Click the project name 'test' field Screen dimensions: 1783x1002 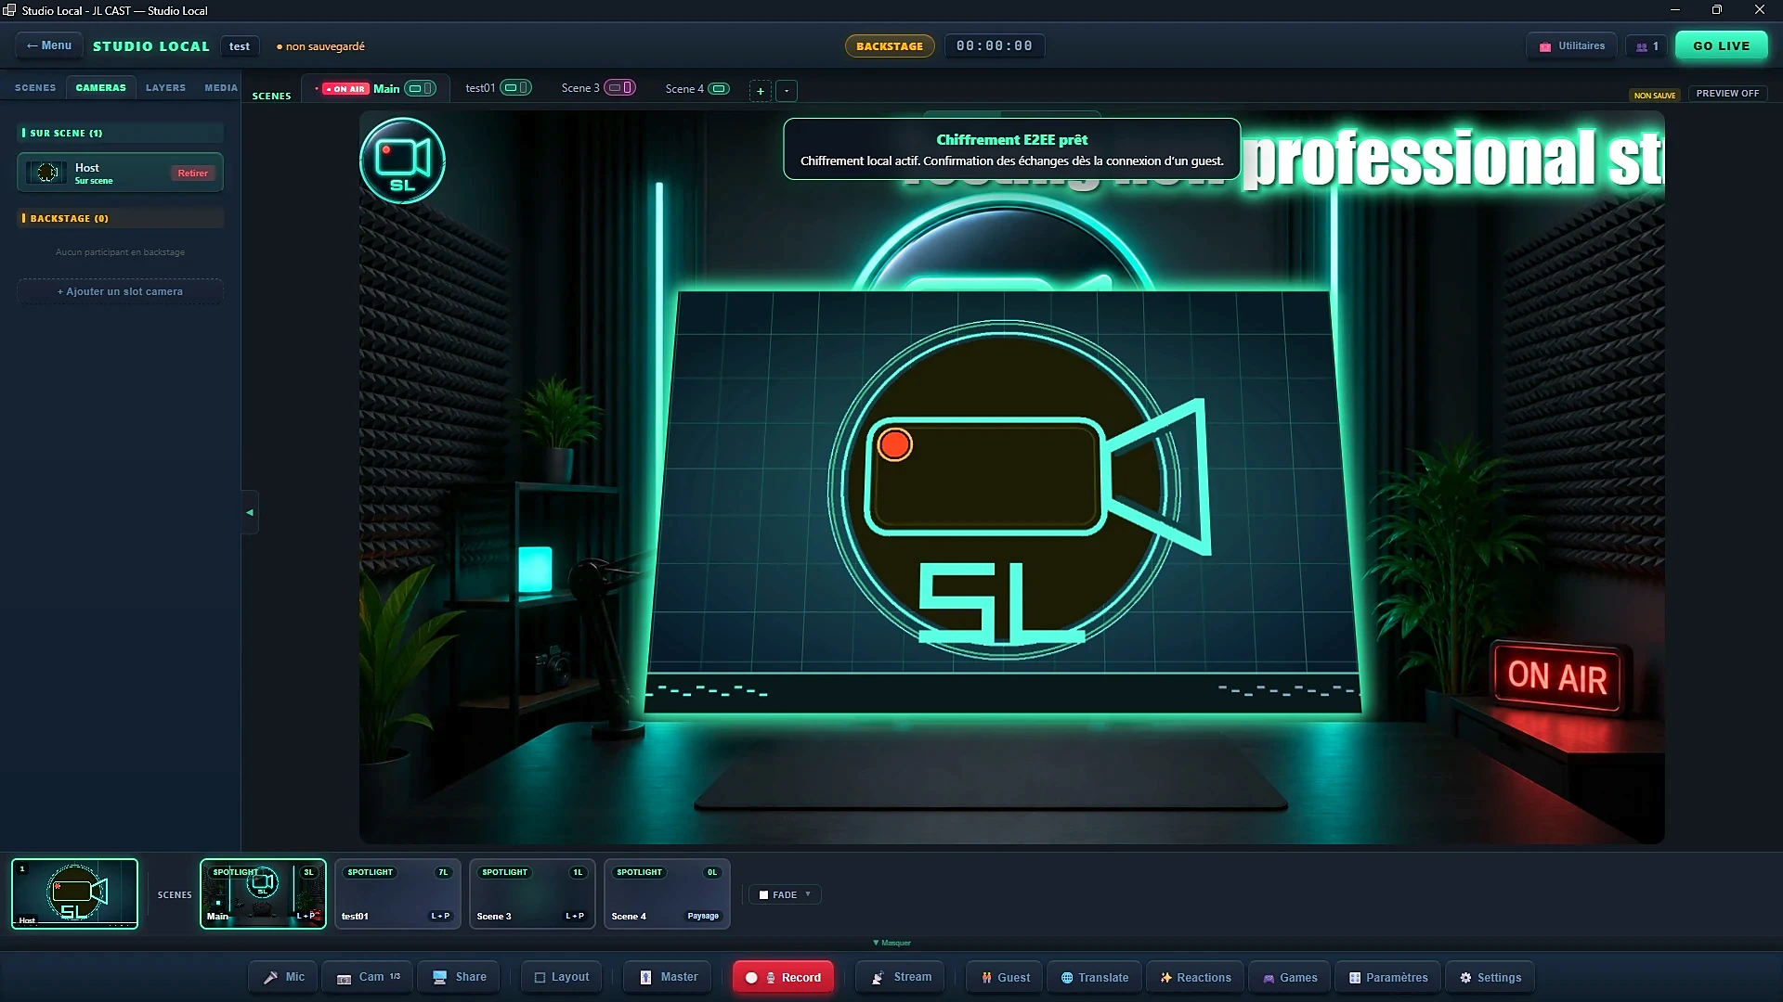pyautogui.click(x=240, y=46)
